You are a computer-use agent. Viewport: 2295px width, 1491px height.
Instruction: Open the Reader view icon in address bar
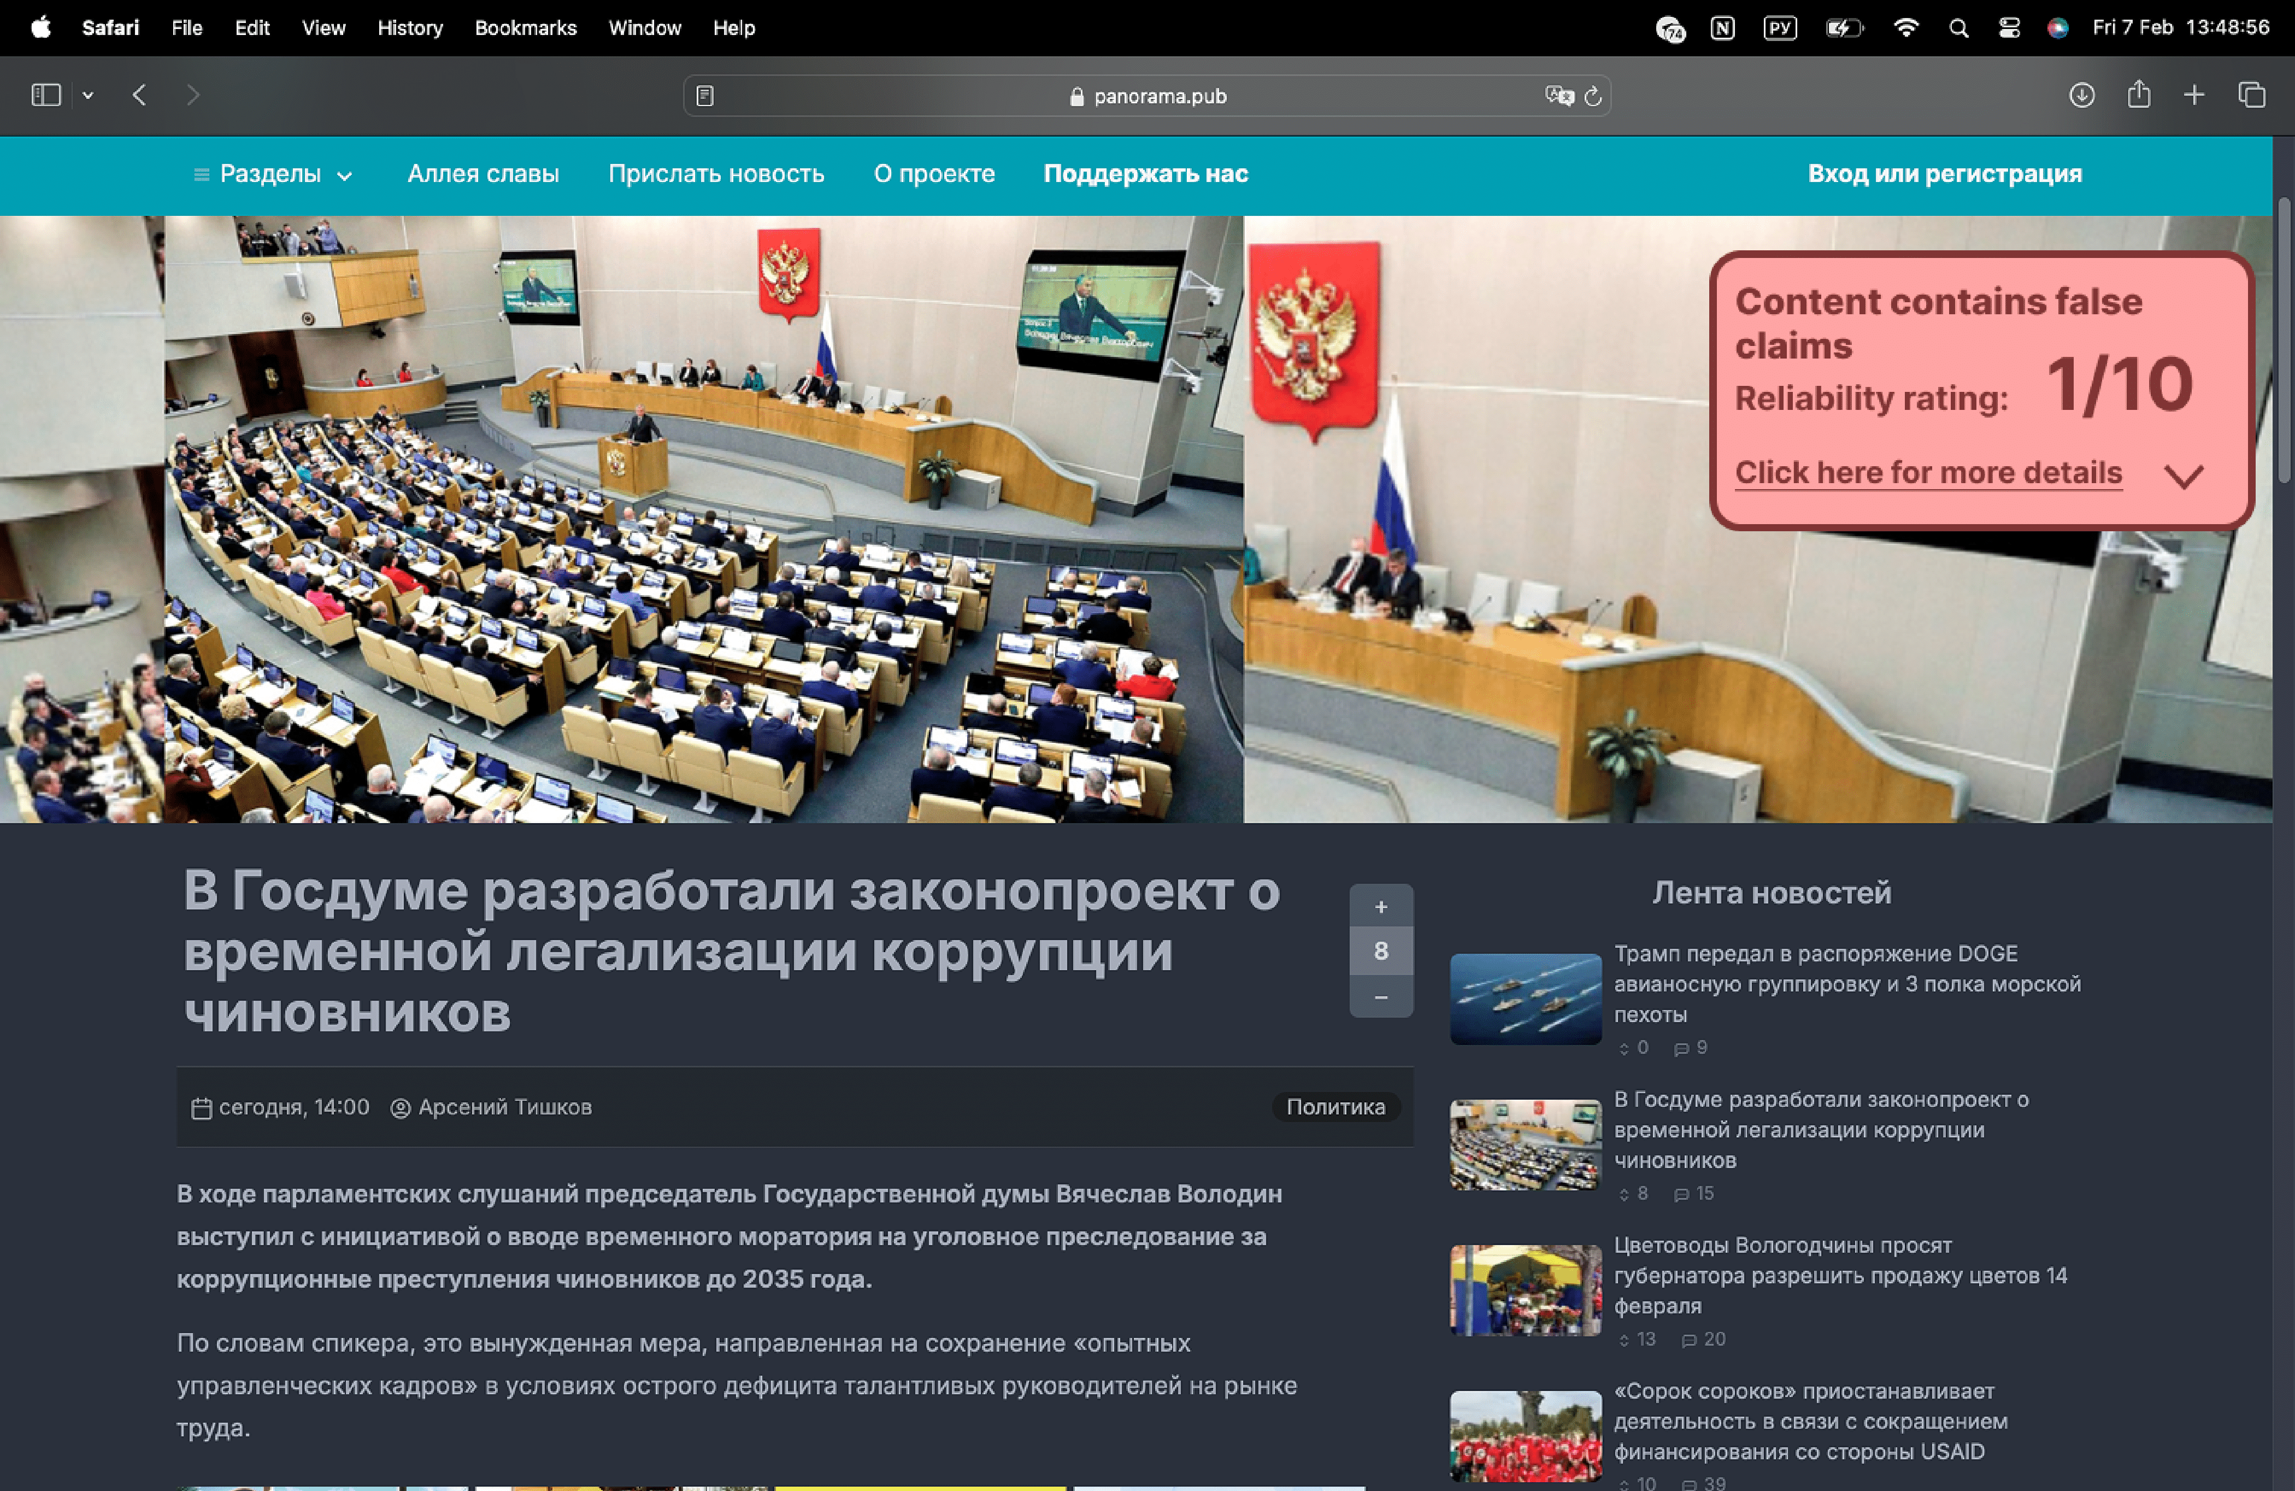click(x=705, y=96)
